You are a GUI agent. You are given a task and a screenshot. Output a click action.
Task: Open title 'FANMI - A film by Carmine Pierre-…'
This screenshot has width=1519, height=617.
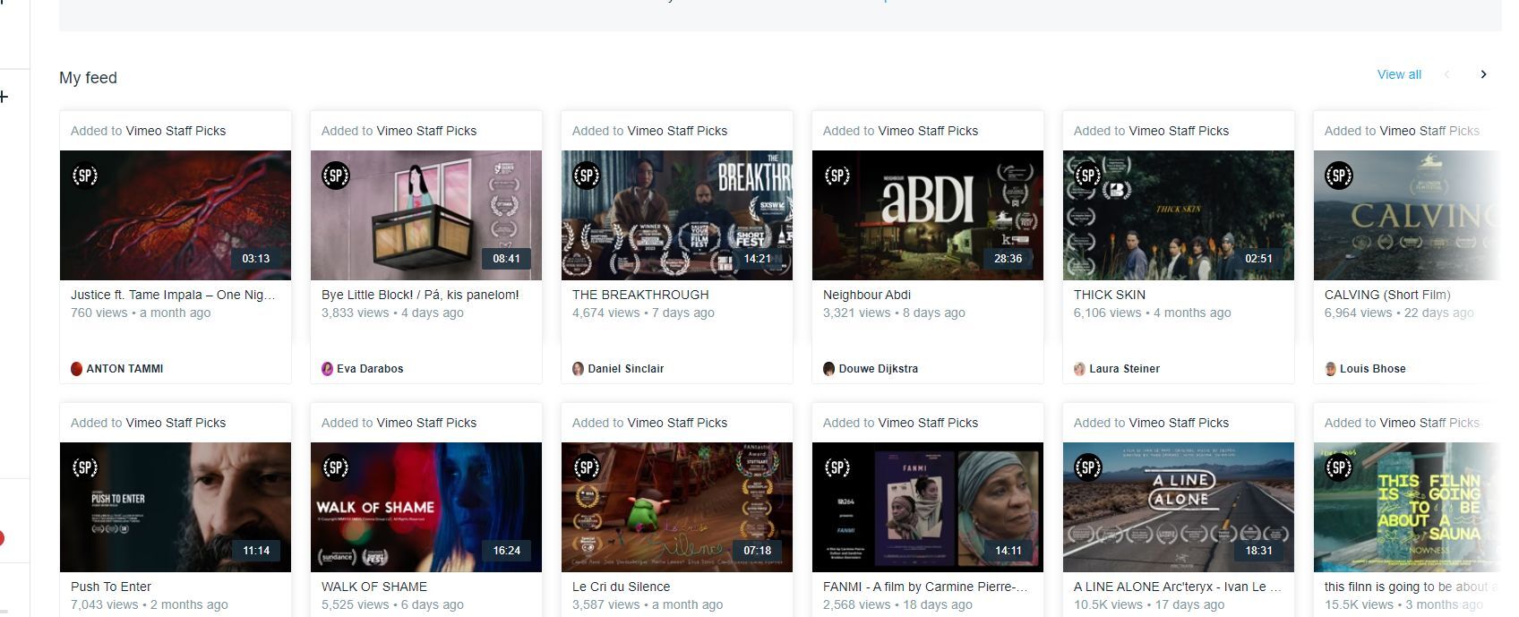(x=925, y=587)
